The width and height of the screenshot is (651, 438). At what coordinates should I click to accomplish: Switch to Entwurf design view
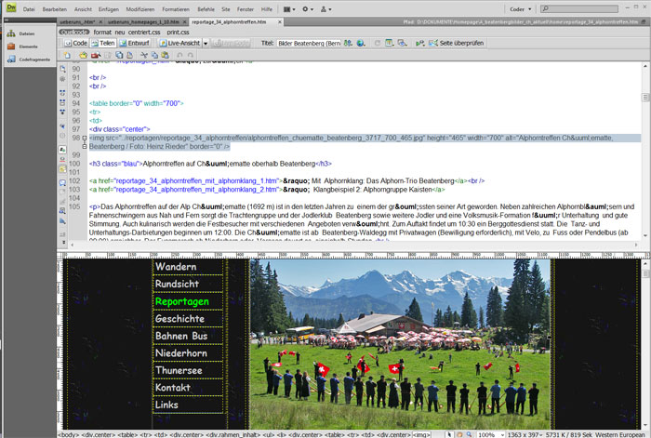[x=135, y=43]
